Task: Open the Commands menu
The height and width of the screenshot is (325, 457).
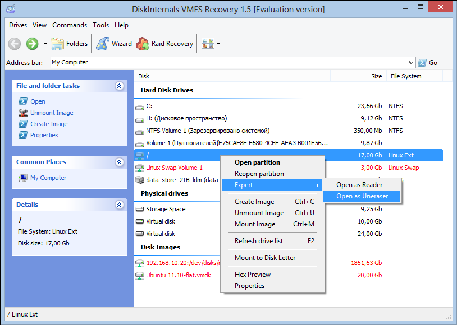Action: point(70,25)
